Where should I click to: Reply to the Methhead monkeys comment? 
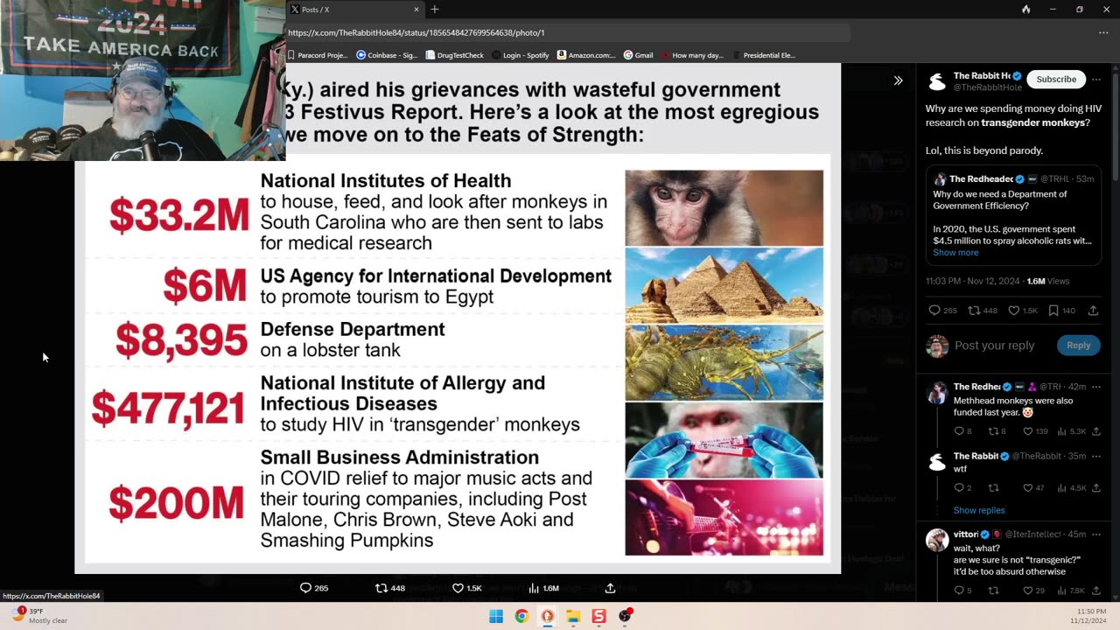click(x=958, y=431)
